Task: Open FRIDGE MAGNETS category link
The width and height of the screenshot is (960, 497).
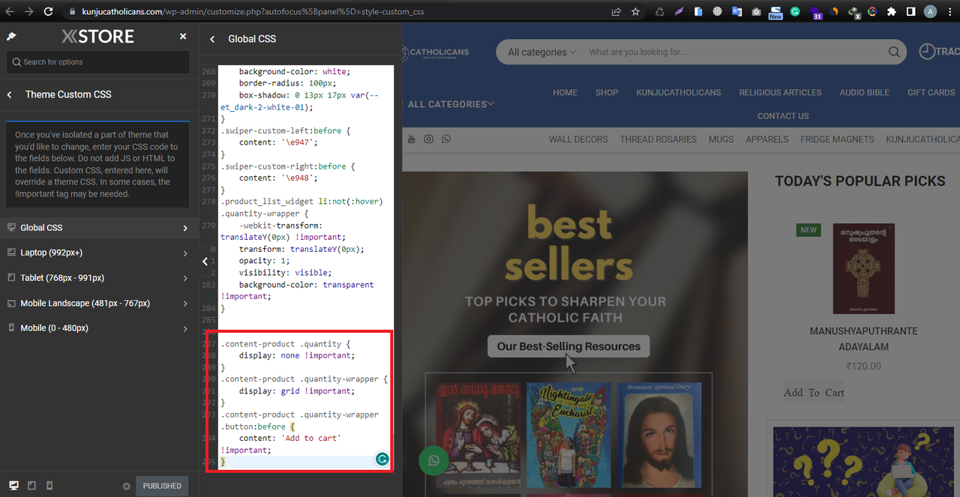Action: point(837,139)
